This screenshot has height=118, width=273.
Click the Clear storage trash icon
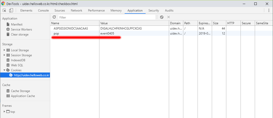click(x=8, y=34)
